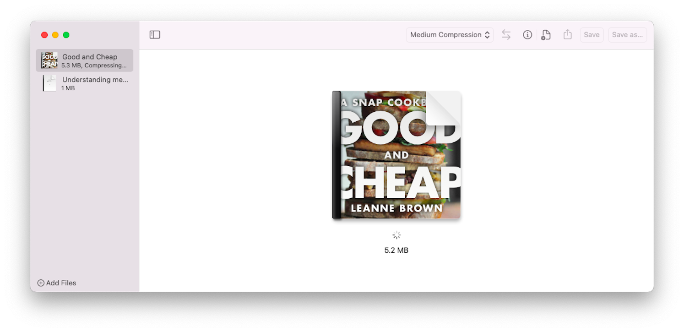Click the 5.2 MB size label
The width and height of the screenshot is (684, 332).
(396, 250)
